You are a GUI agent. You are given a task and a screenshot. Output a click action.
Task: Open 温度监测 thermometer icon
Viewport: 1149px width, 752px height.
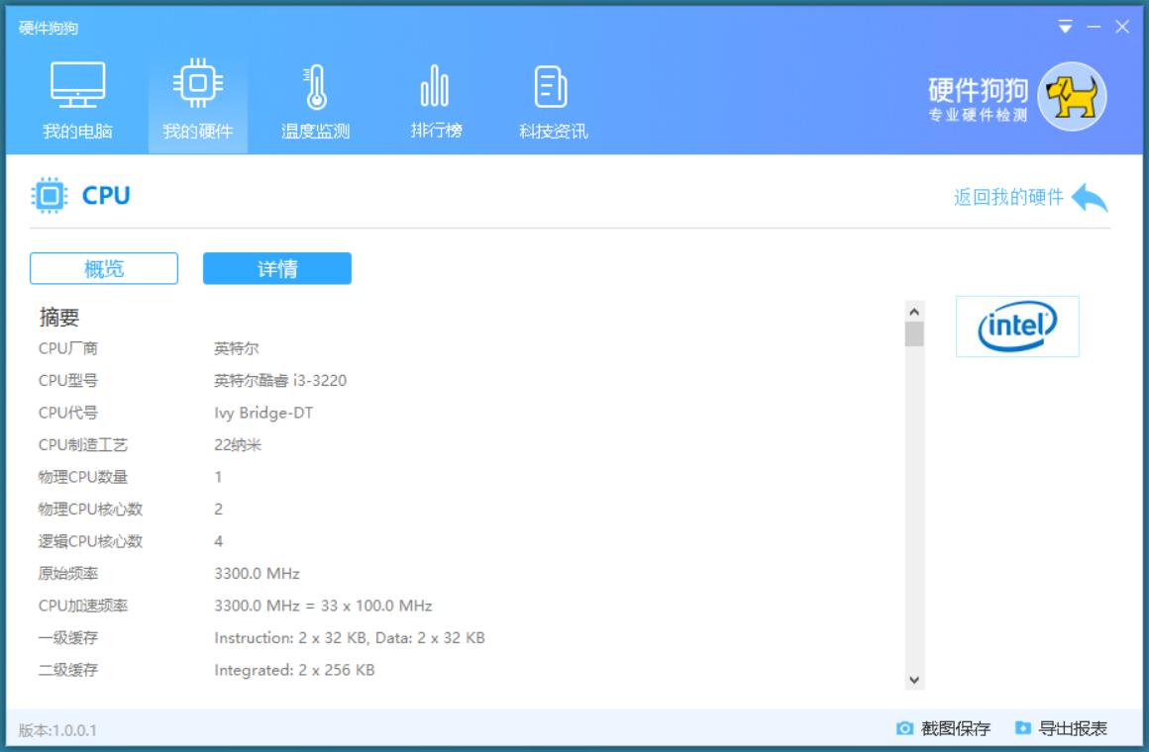(315, 86)
